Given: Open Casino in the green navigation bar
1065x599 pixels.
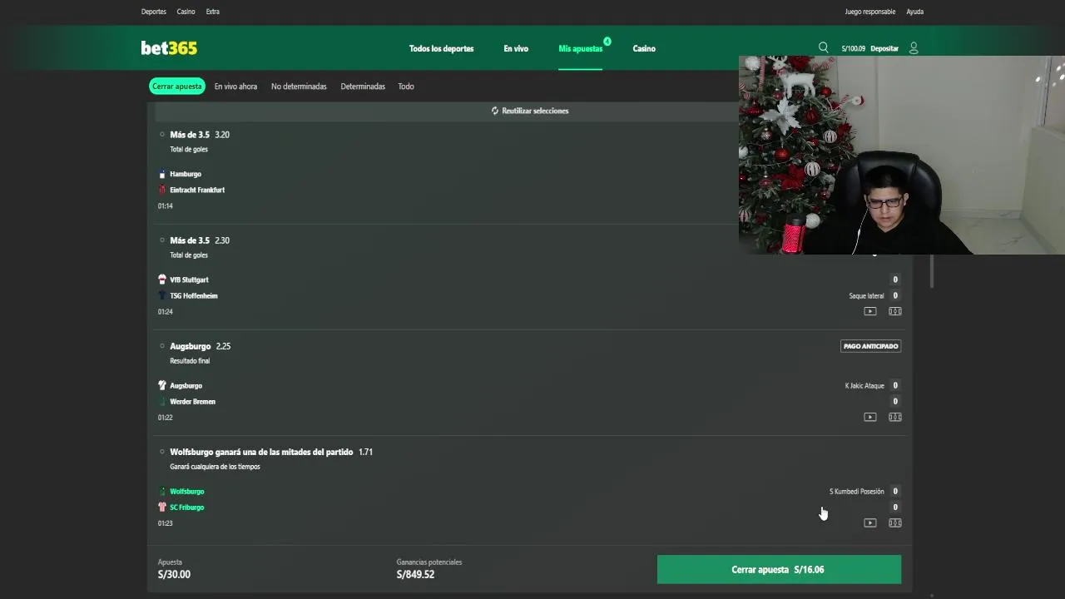Looking at the screenshot, I should (x=644, y=48).
